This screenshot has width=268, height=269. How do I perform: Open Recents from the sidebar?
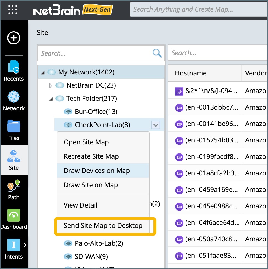pyautogui.click(x=14, y=71)
